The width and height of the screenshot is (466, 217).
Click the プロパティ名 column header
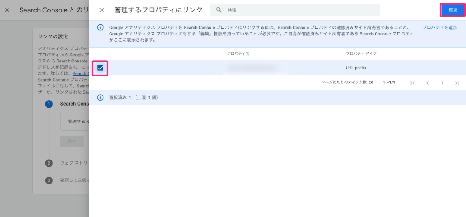238,54
